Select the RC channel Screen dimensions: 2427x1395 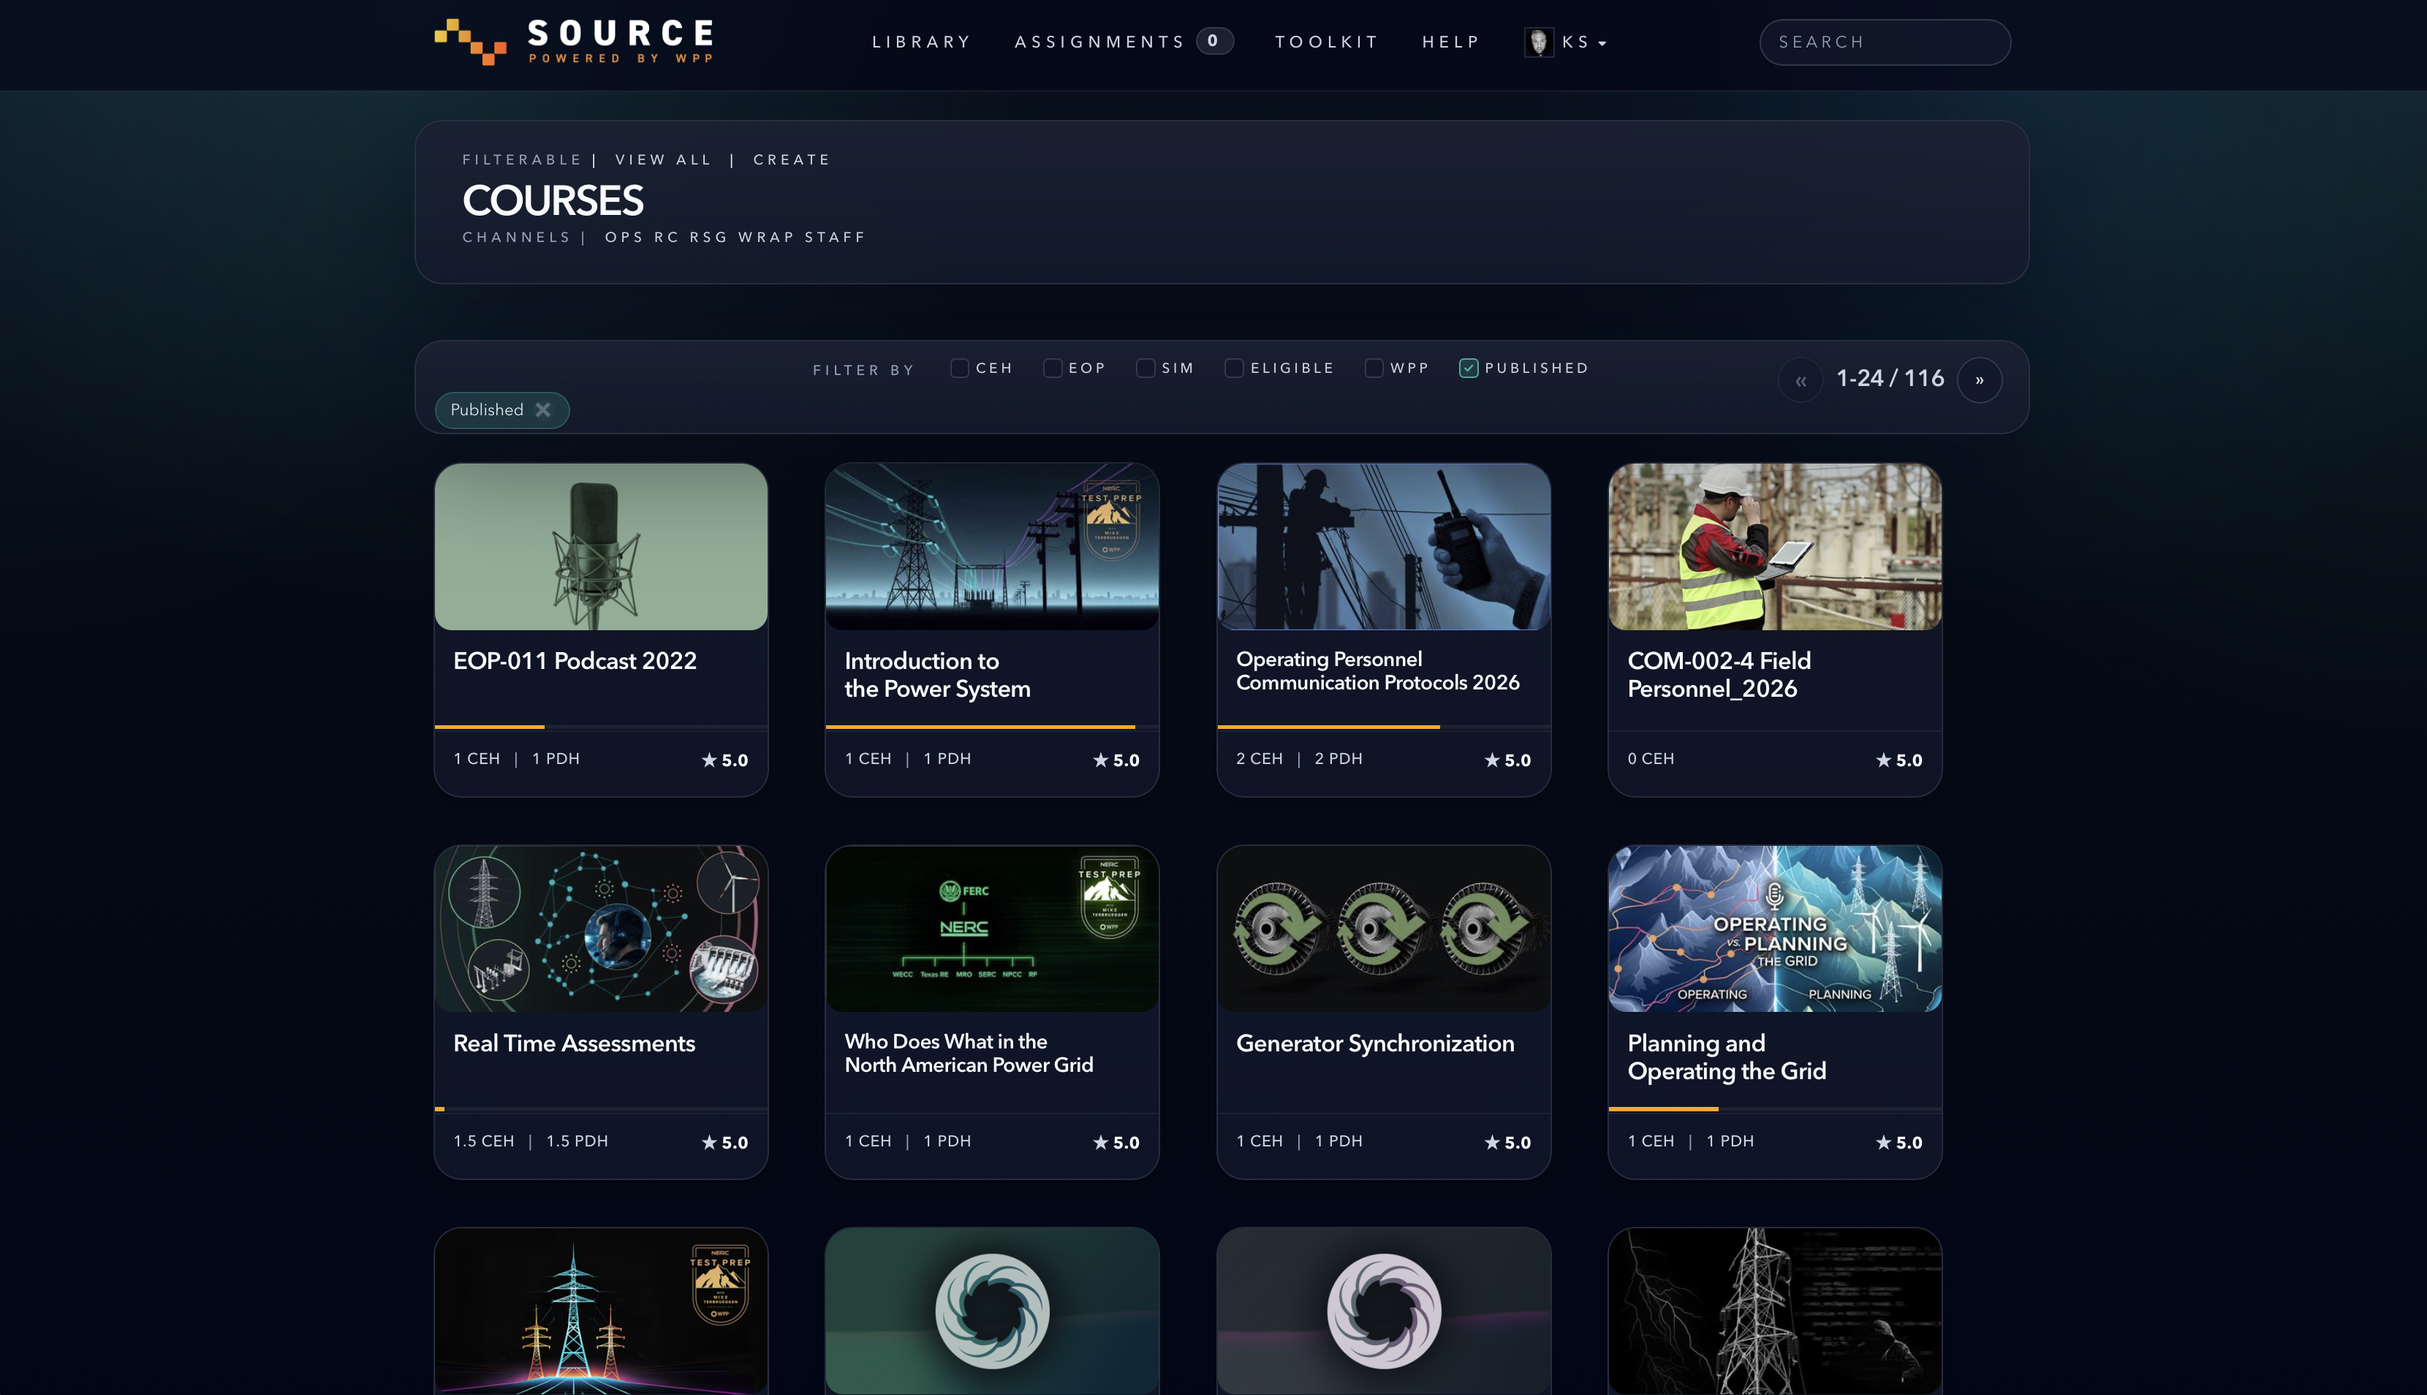click(x=667, y=238)
